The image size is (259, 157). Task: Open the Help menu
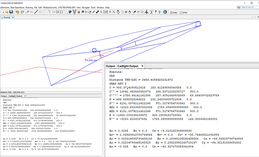tap(107, 8)
